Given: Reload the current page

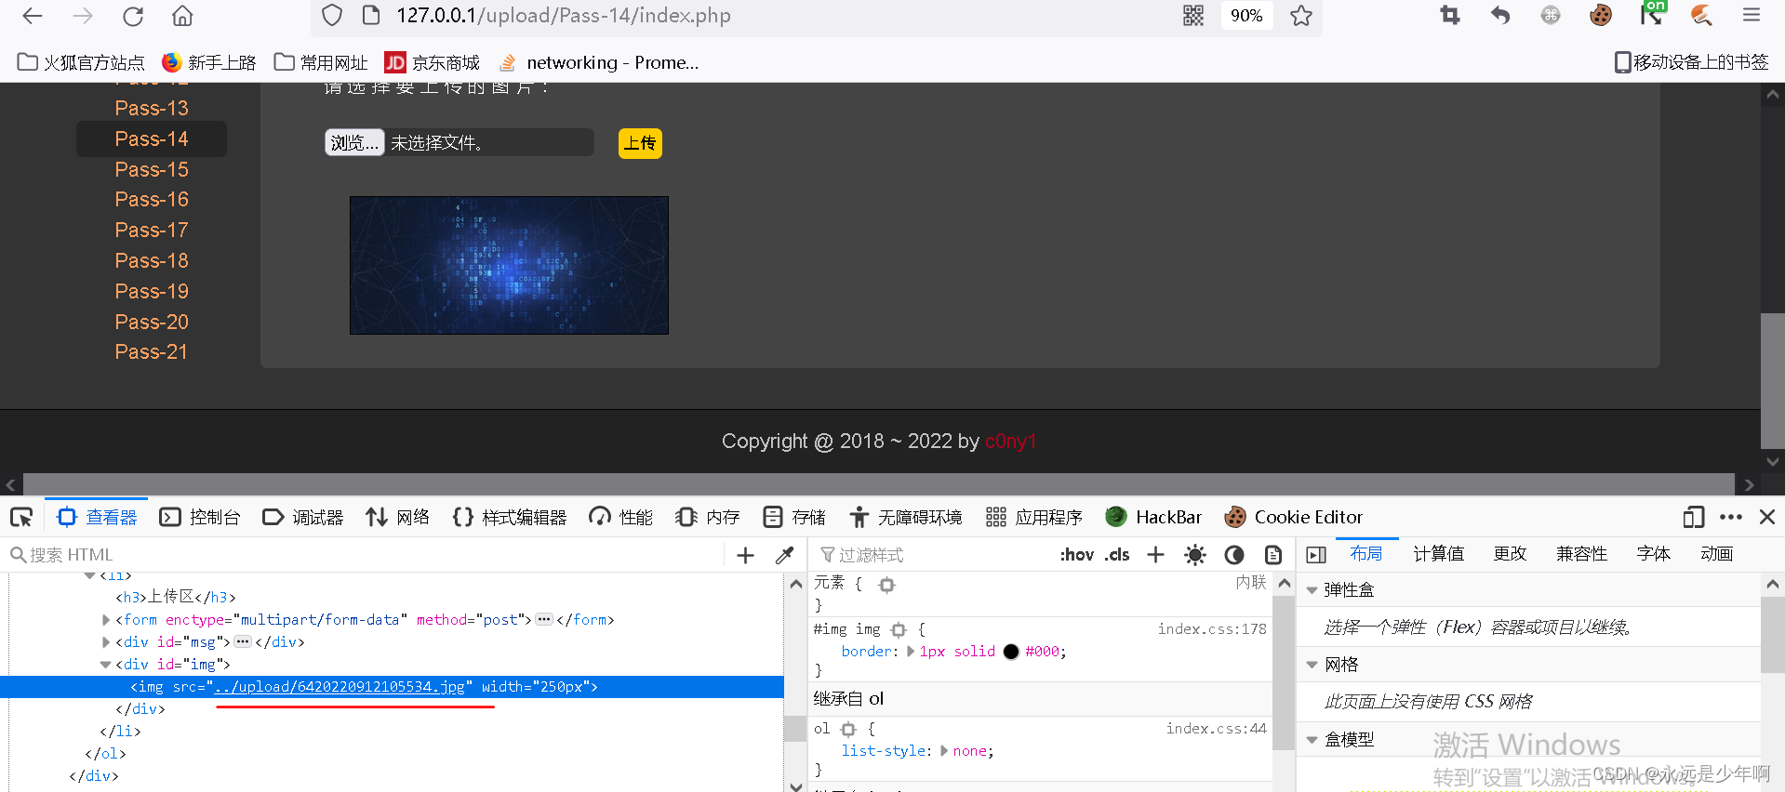Looking at the screenshot, I should [x=133, y=16].
